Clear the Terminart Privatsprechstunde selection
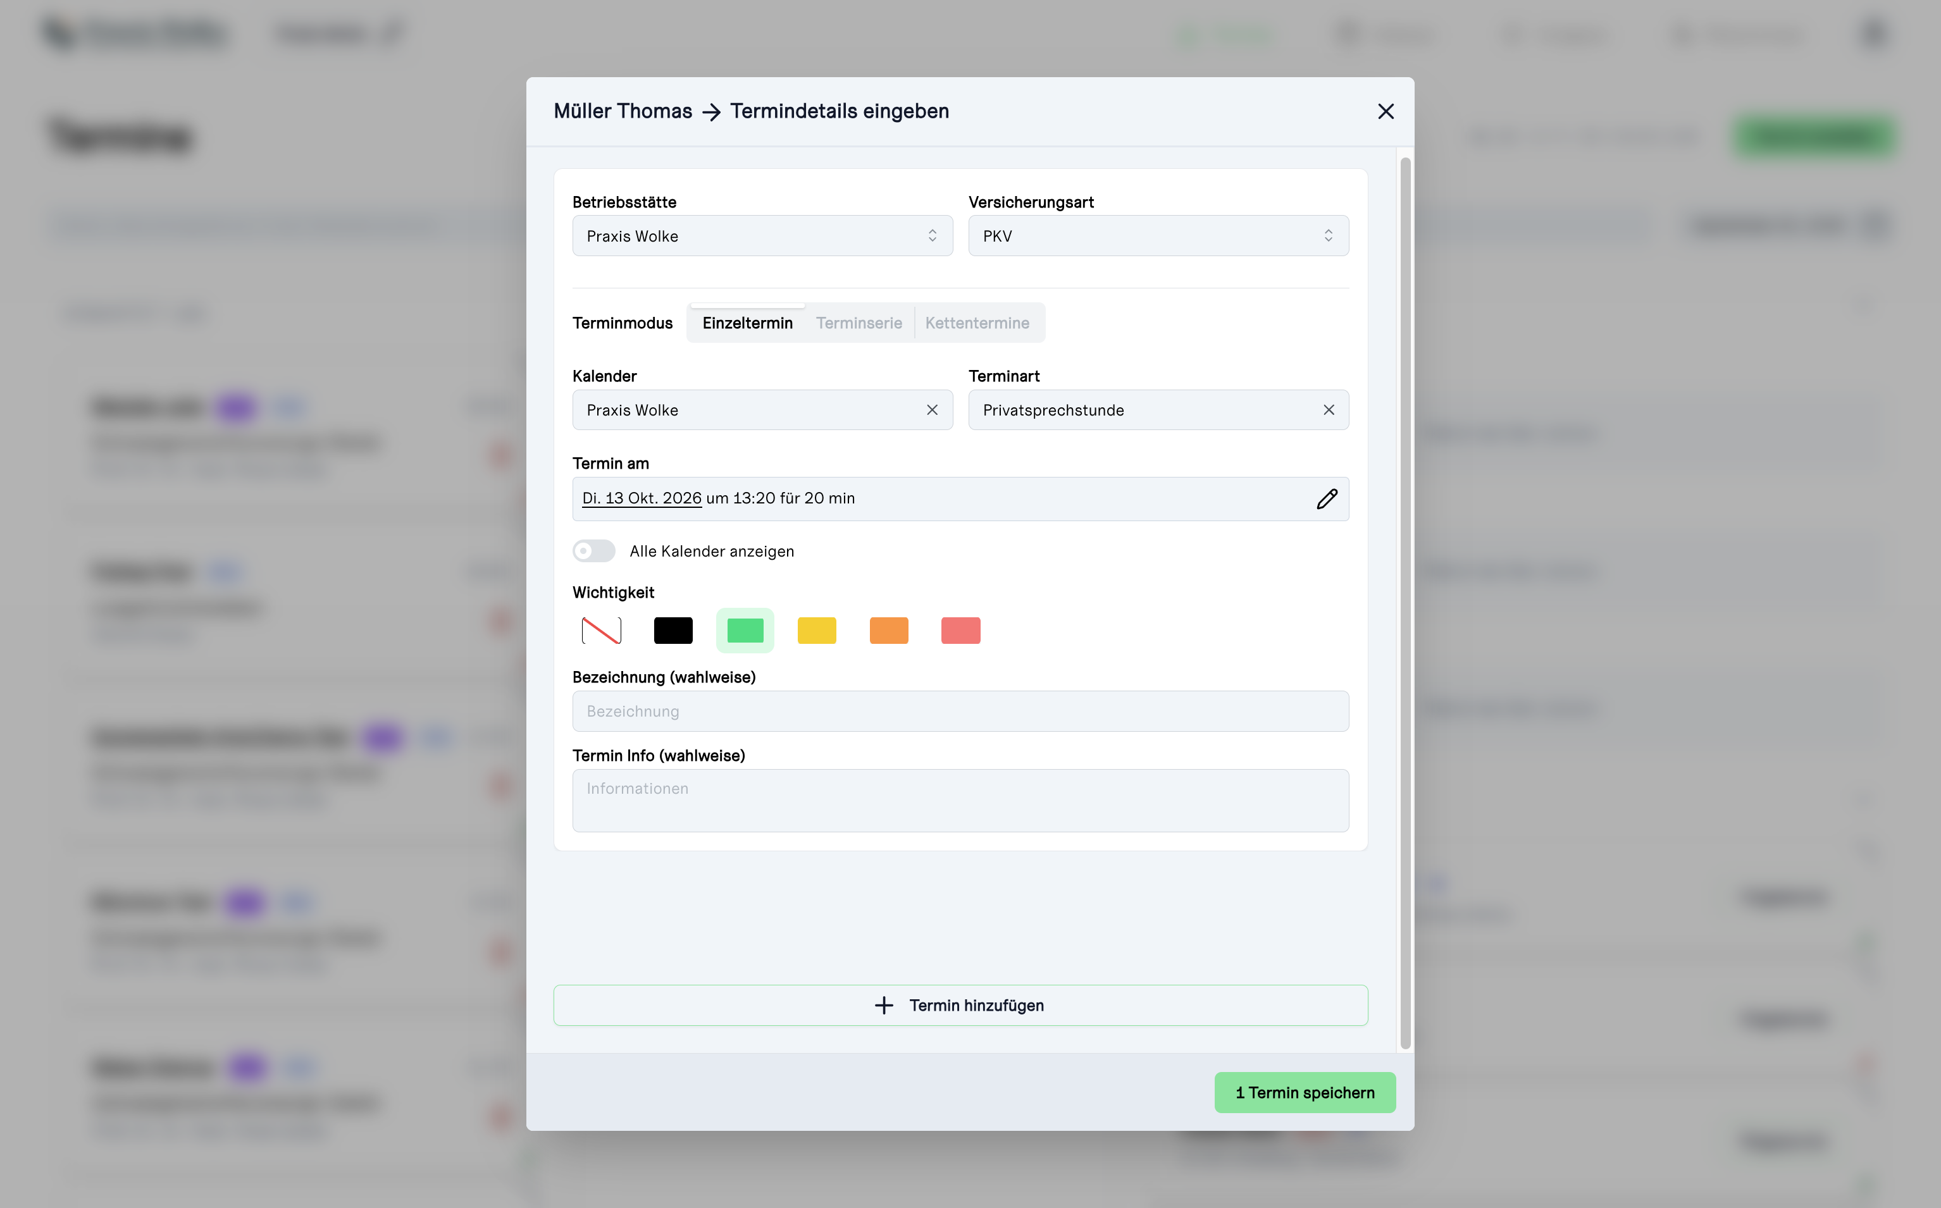1941x1208 pixels. (1328, 410)
